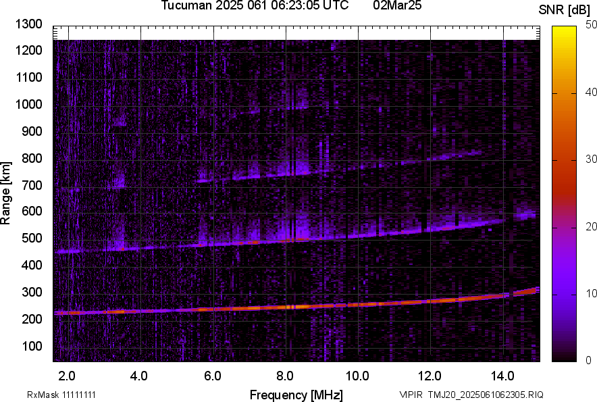This screenshot has width=597, height=402.
Task: Click the 30 tick label on colorbar
Action: [592, 159]
